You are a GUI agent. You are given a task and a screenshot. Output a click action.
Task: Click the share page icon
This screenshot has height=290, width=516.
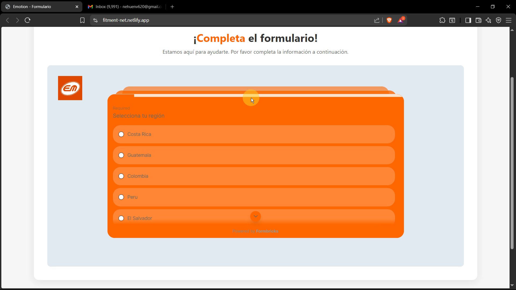tap(377, 20)
